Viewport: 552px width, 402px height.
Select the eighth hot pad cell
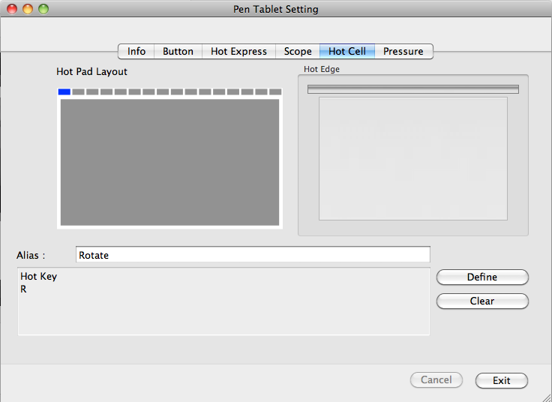pos(163,92)
